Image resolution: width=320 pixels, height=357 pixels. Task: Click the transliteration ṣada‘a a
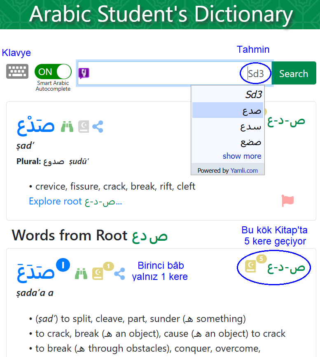click(35, 293)
